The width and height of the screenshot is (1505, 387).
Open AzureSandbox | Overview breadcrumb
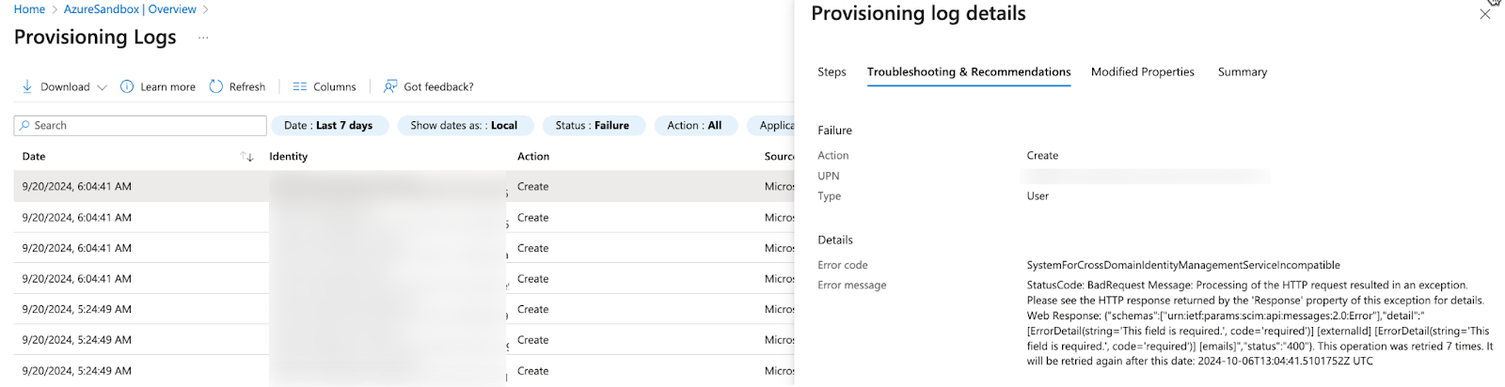click(x=130, y=9)
